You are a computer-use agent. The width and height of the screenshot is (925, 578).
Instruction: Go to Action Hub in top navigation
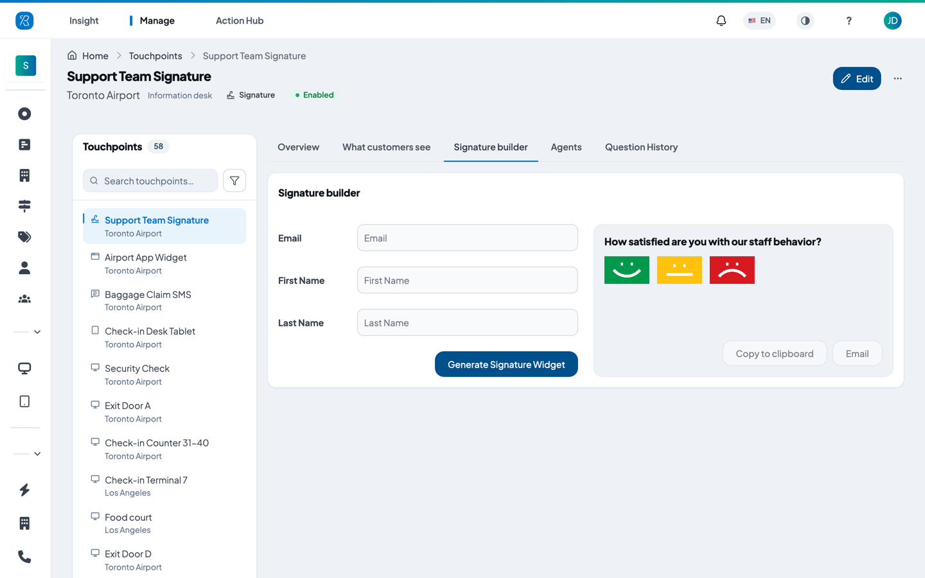click(x=240, y=21)
